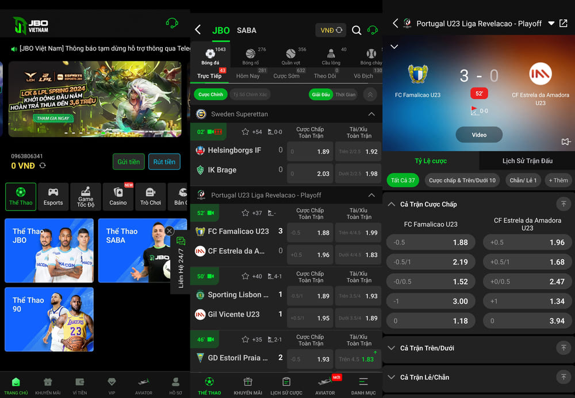Toggle VNĐ currency switch

pyautogui.click(x=331, y=30)
